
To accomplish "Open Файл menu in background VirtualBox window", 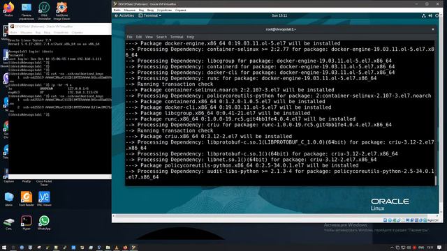I will point(14,33).
